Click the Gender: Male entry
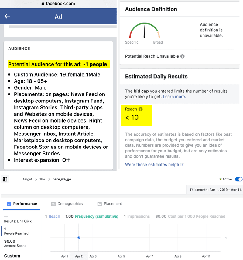Viewport: 243px width, 260px height. pyautogui.click(x=30, y=88)
